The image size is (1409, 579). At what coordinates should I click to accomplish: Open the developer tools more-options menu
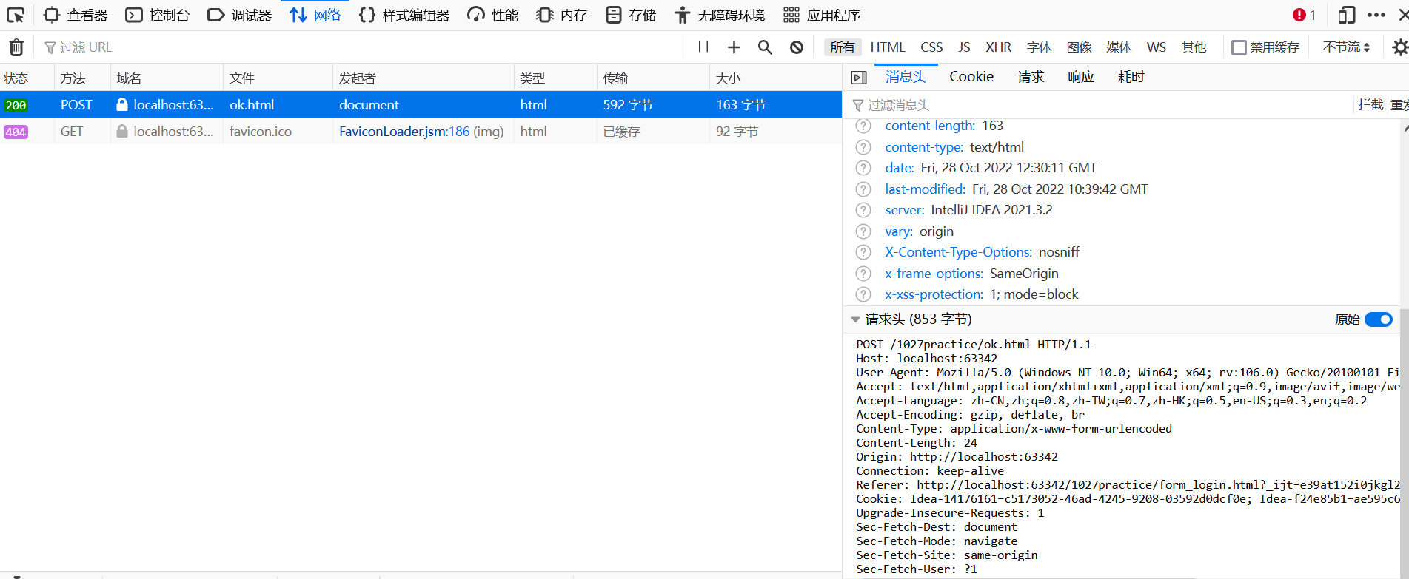click(1376, 15)
